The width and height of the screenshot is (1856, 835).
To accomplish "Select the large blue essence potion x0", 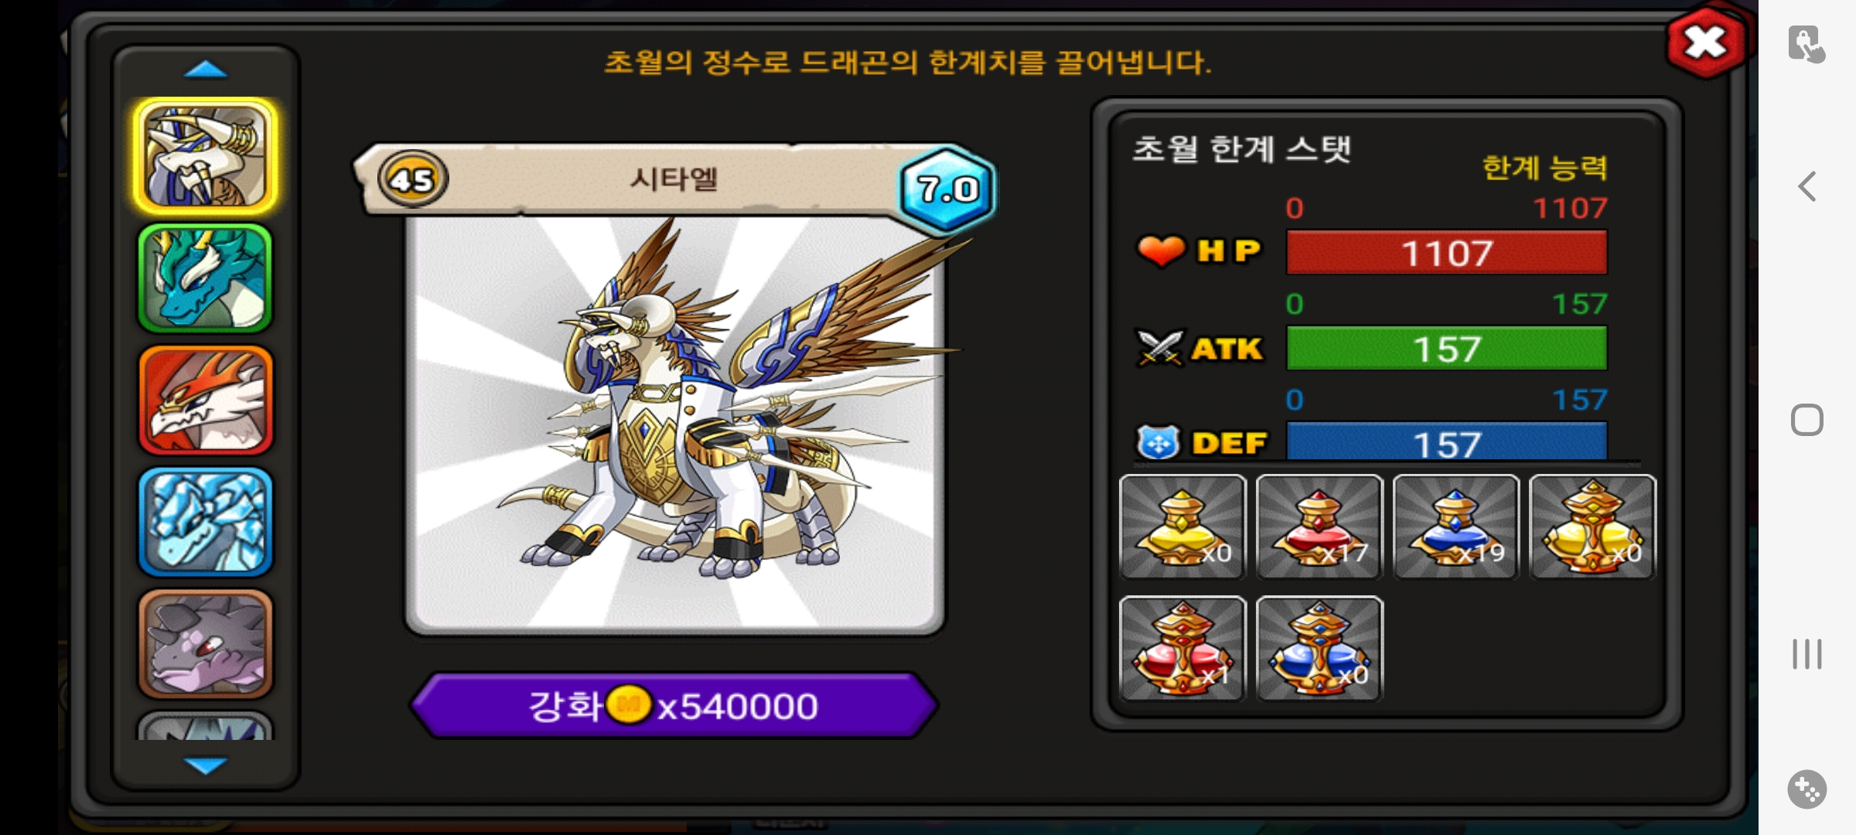I will 1319,649.
